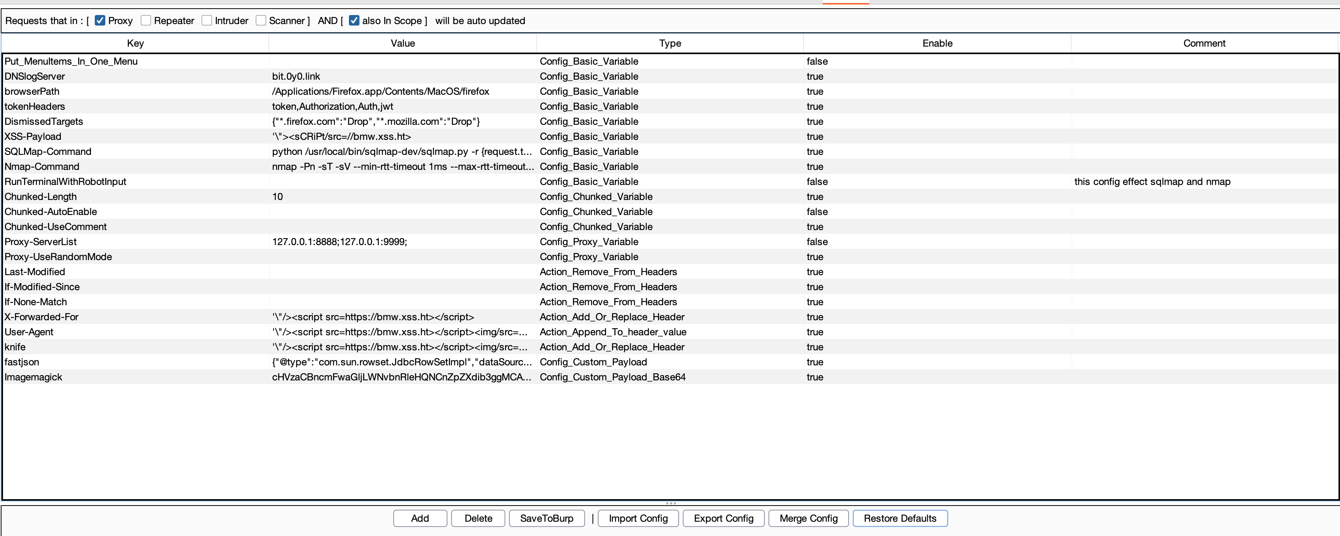Uncheck the Proxy checkbox
Image resolution: width=1340 pixels, height=536 pixels.
[x=100, y=21]
